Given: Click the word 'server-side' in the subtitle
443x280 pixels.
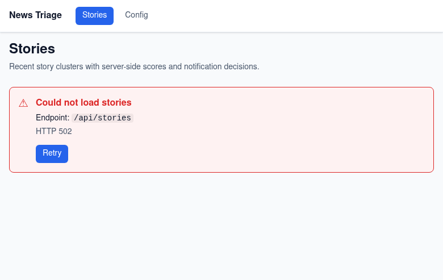Looking at the screenshot, I should (121, 66).
